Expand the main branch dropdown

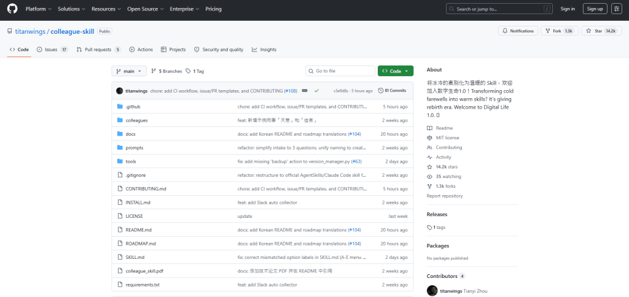click(x=129, y=71)
